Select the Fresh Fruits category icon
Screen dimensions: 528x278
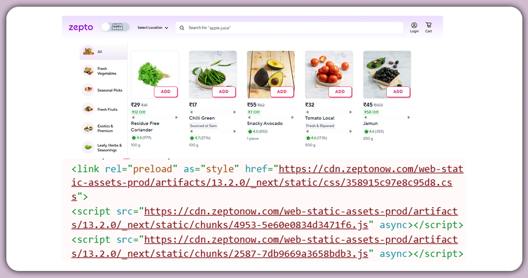(87, 109)
